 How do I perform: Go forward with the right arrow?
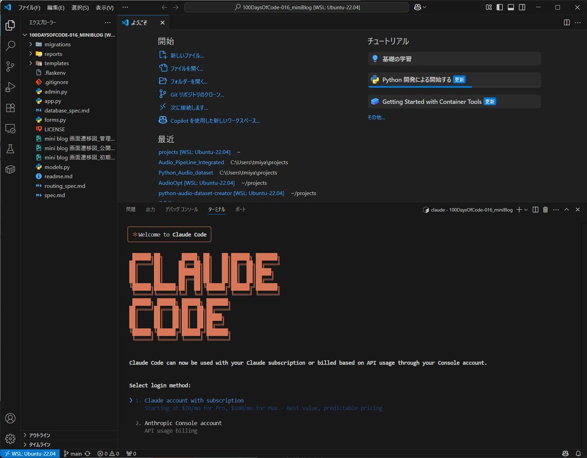(x=176, y=7)
